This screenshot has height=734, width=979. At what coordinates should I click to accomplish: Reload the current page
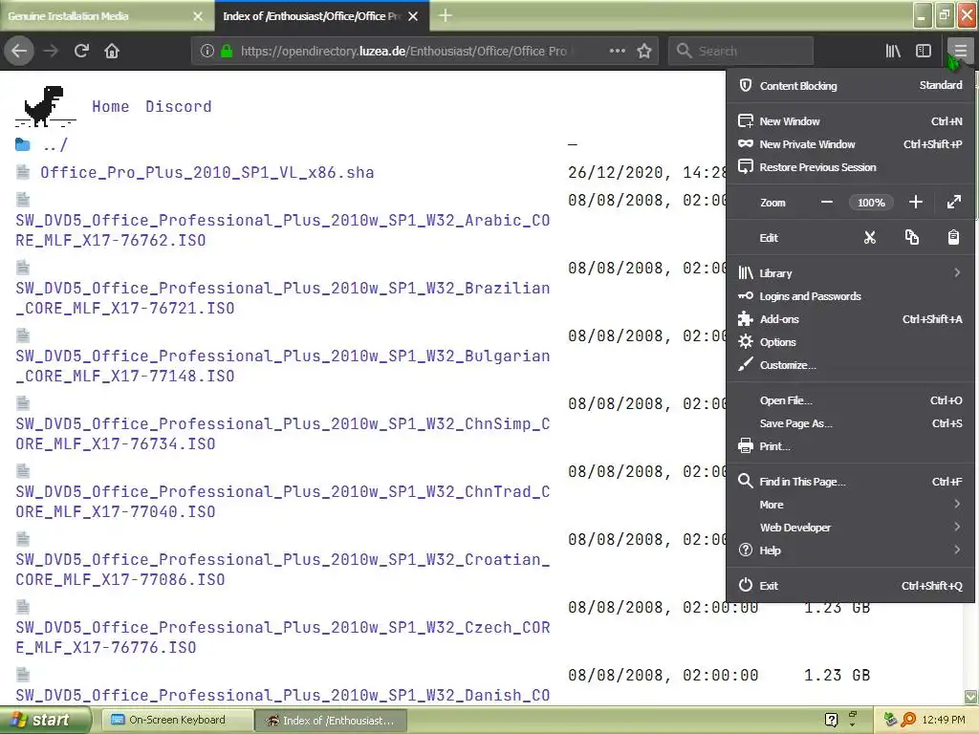81,51
